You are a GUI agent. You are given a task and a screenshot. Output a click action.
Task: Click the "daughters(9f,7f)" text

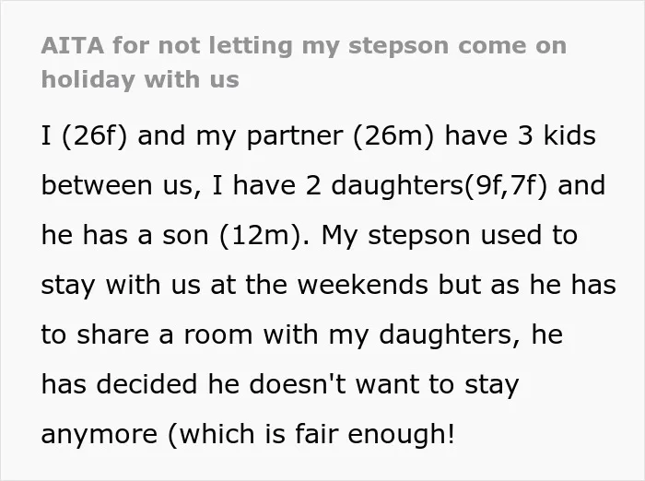click(x=439, y=185)
